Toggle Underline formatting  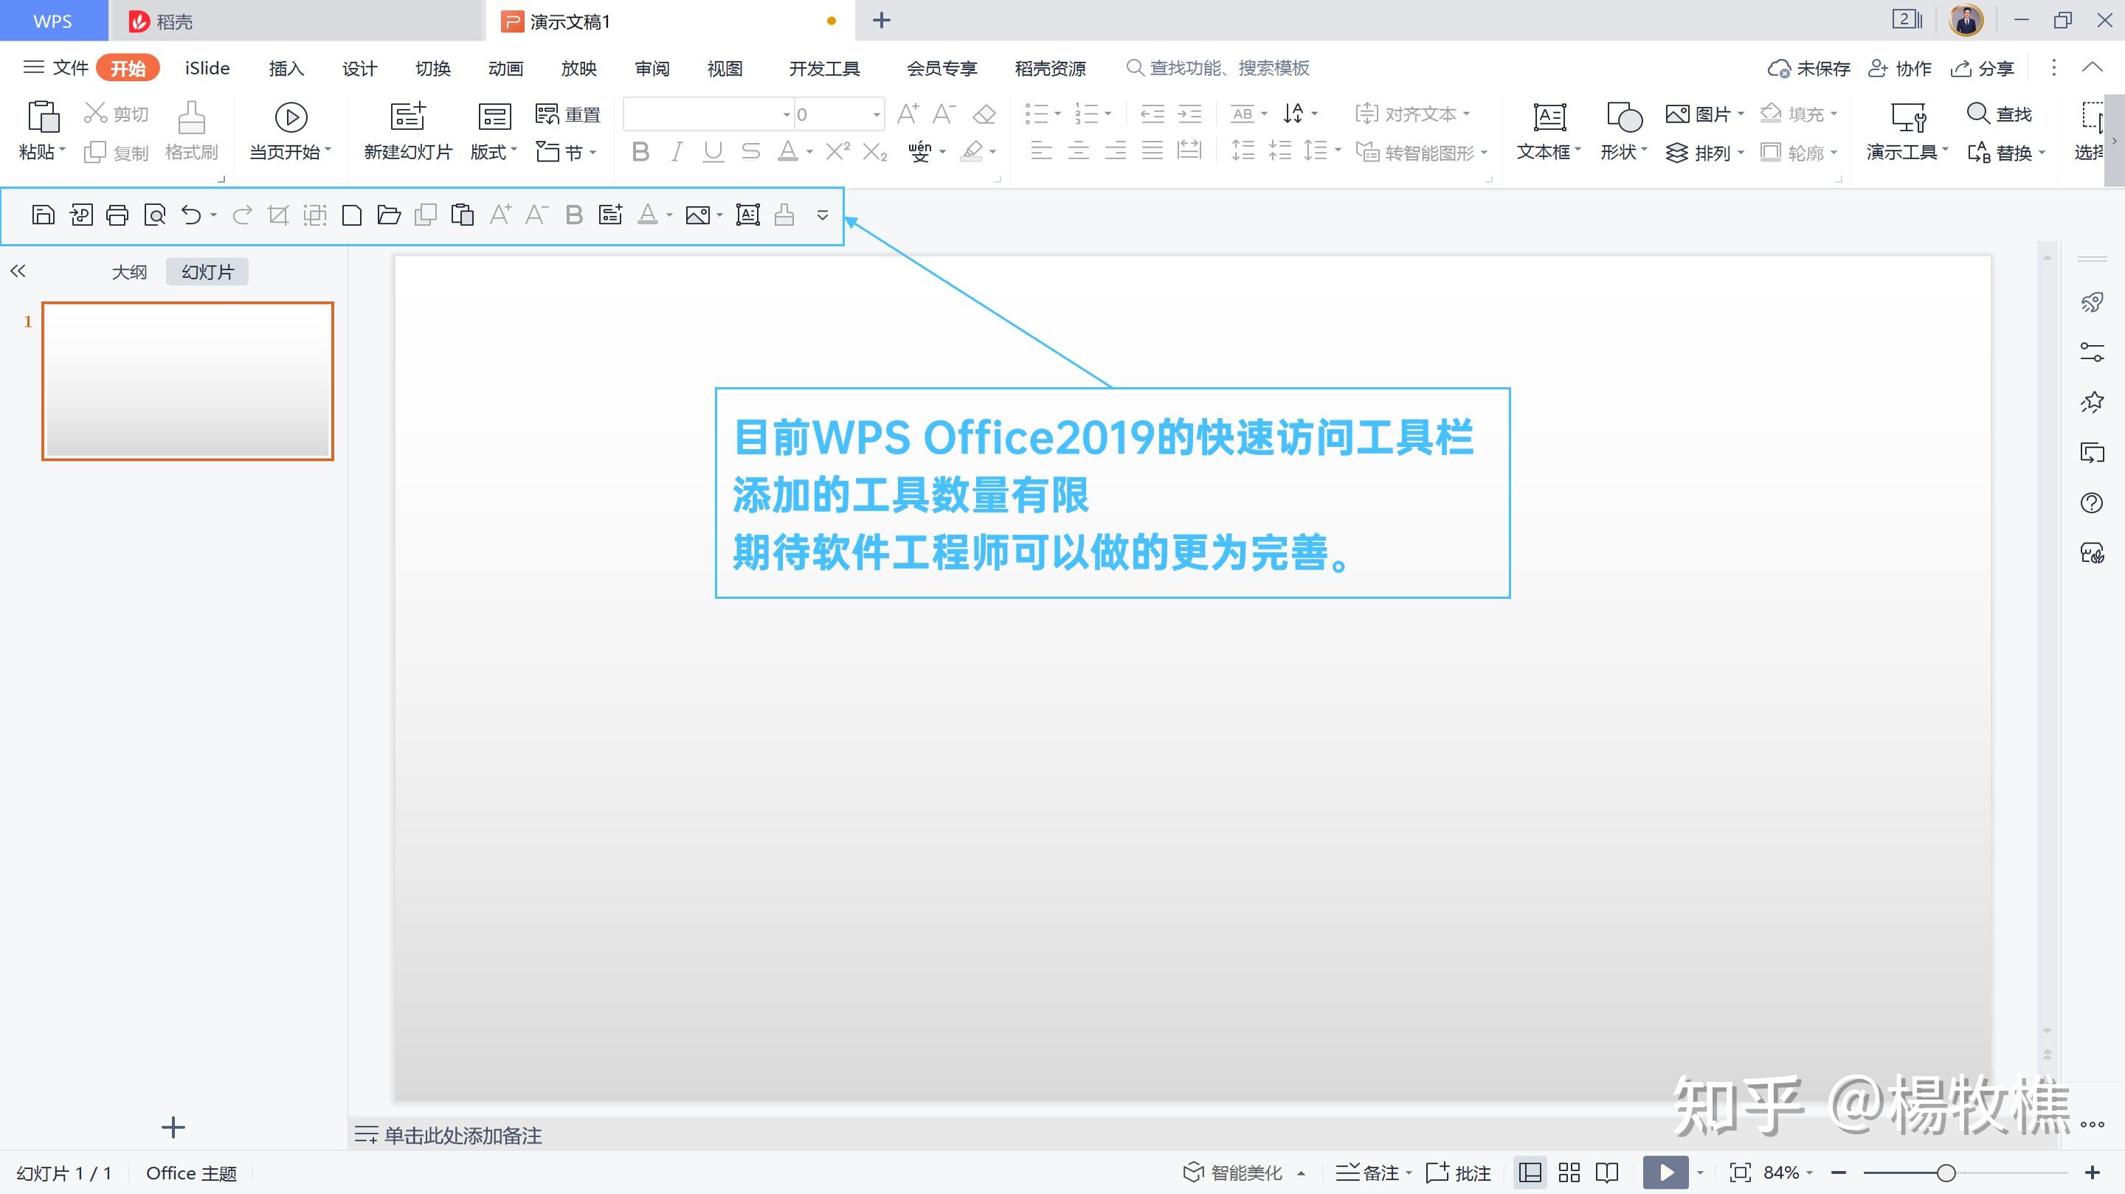pyautogui.click(x=712, y=152)
